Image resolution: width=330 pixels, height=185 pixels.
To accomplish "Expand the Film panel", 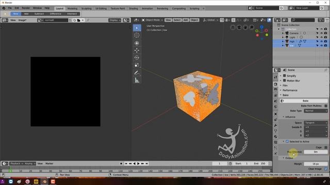I will pyautogui.click(x=285, y=85).
